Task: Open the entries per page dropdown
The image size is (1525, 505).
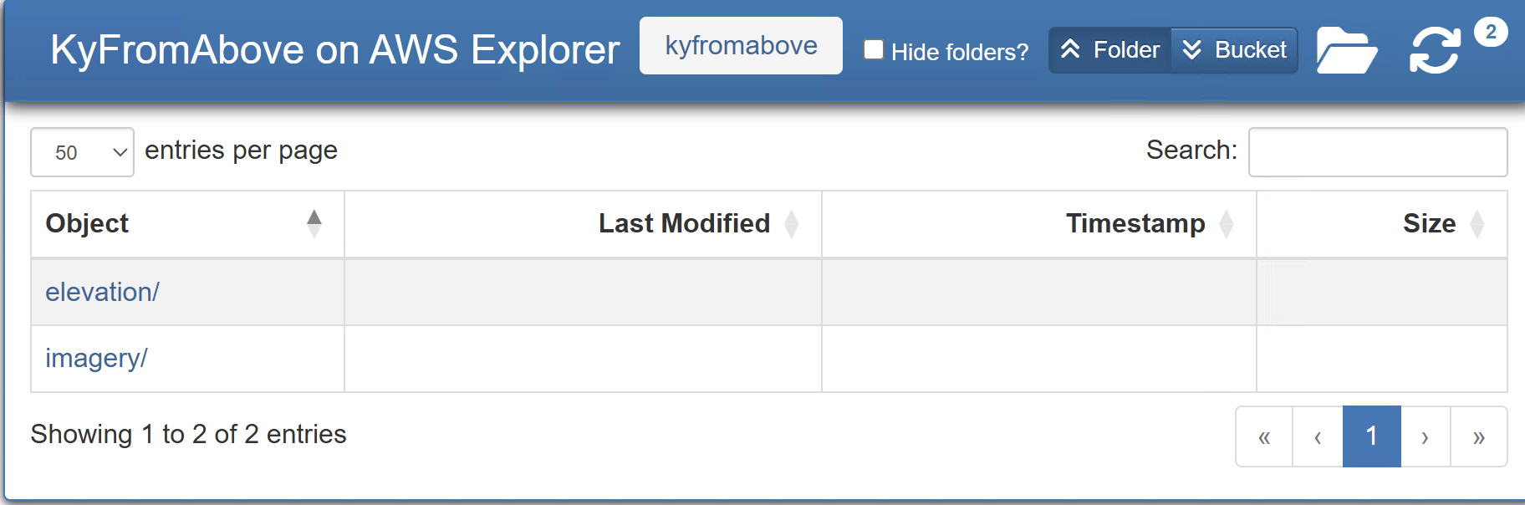Action: click(82, 152)
